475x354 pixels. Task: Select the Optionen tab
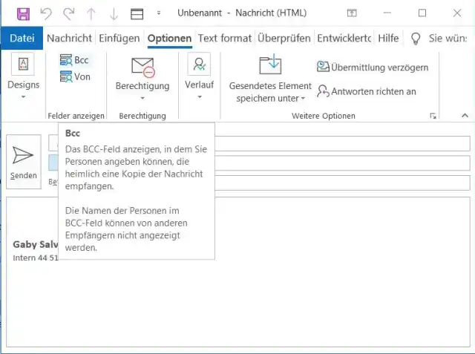[x=169, y=38]
